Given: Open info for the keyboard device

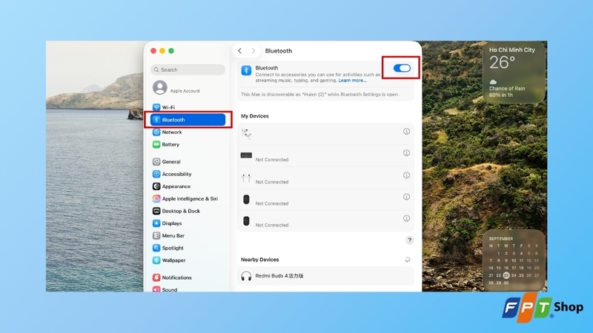Looking at the screenshot, I should (x=406, y=153).
